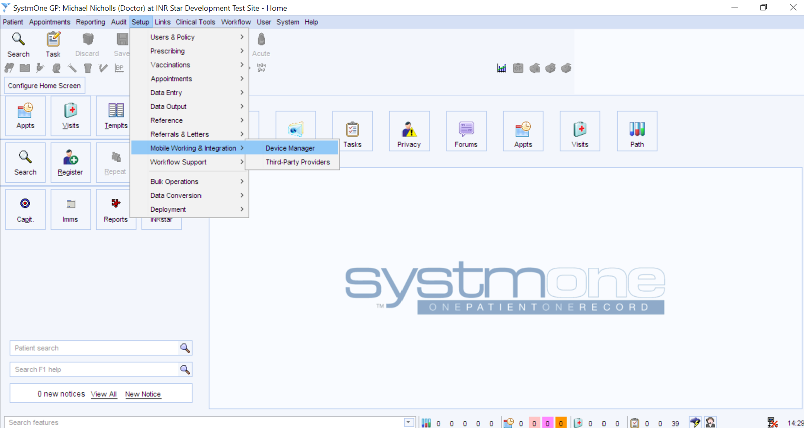The image size is (804, 428).
Task: Open the Task toolbar button
Action: tap(53, 44)
